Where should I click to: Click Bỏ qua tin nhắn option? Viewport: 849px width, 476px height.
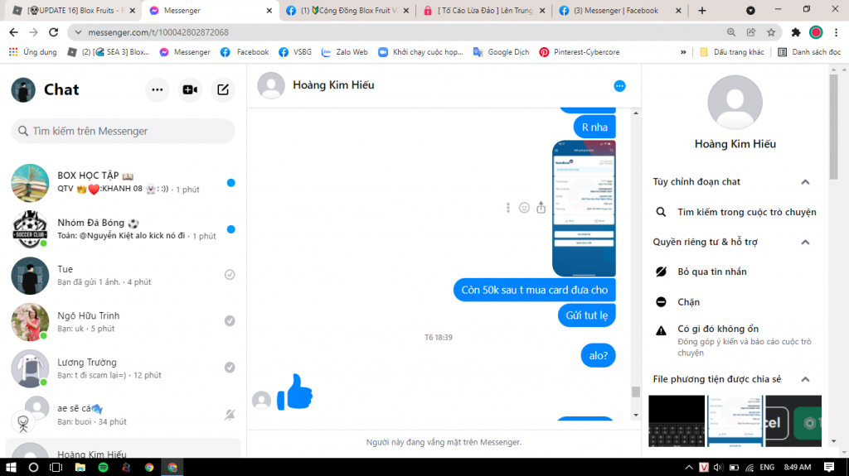click(711, 272)
